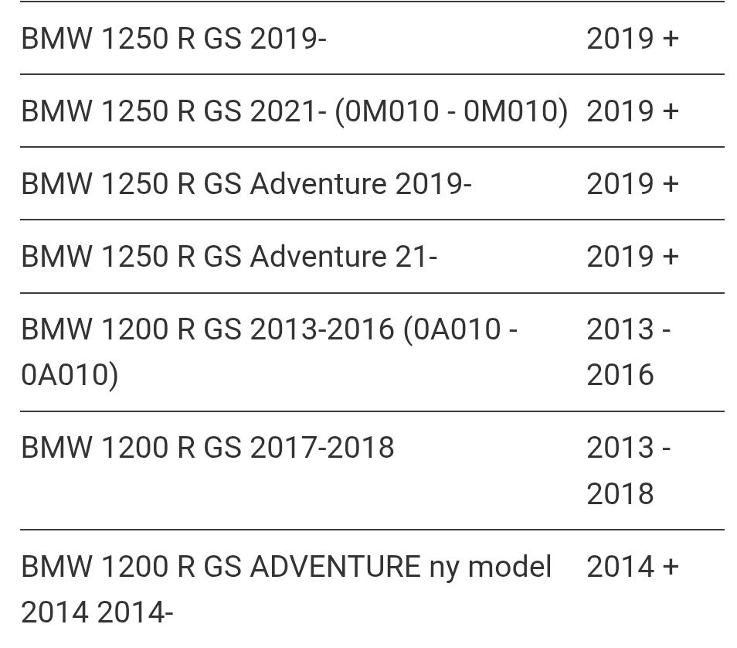Select the BMW 1250 R GS 2019- row
Viewport: 737px width, 648px height.
pos(372,38)
